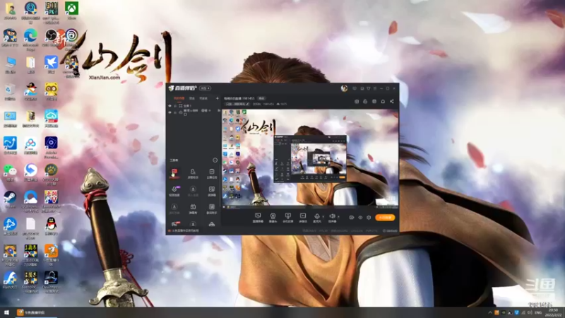Toggle preview eye icon next to gear

click(x=360, y=218)
